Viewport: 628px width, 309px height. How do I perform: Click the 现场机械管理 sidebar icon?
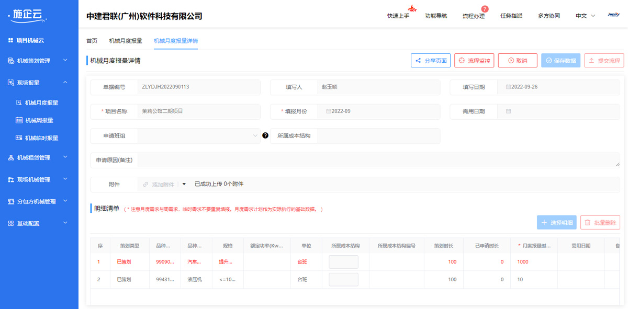(x=11, y=179)
